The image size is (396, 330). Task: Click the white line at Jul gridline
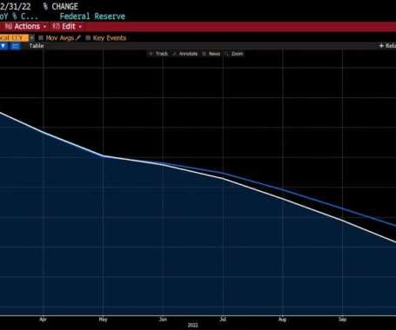[223, 178]
